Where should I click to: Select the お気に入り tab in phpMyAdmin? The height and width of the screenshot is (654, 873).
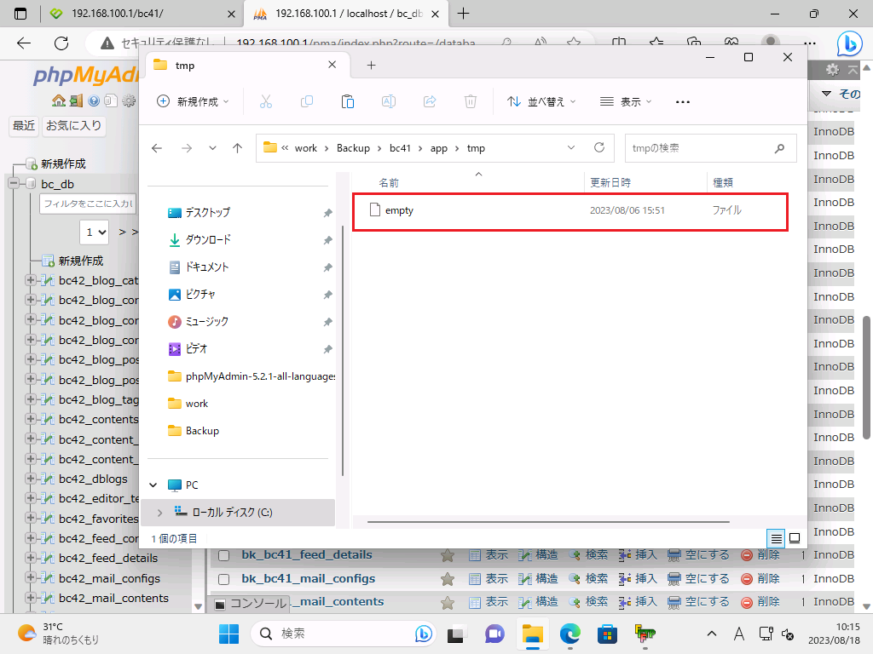pos(74,126)
